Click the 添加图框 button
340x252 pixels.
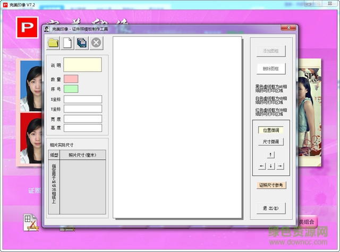pyautogui.click(x=271, y=51)
